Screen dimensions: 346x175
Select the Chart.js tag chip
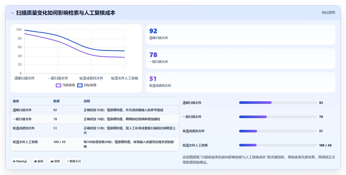[x=20, y=161]
